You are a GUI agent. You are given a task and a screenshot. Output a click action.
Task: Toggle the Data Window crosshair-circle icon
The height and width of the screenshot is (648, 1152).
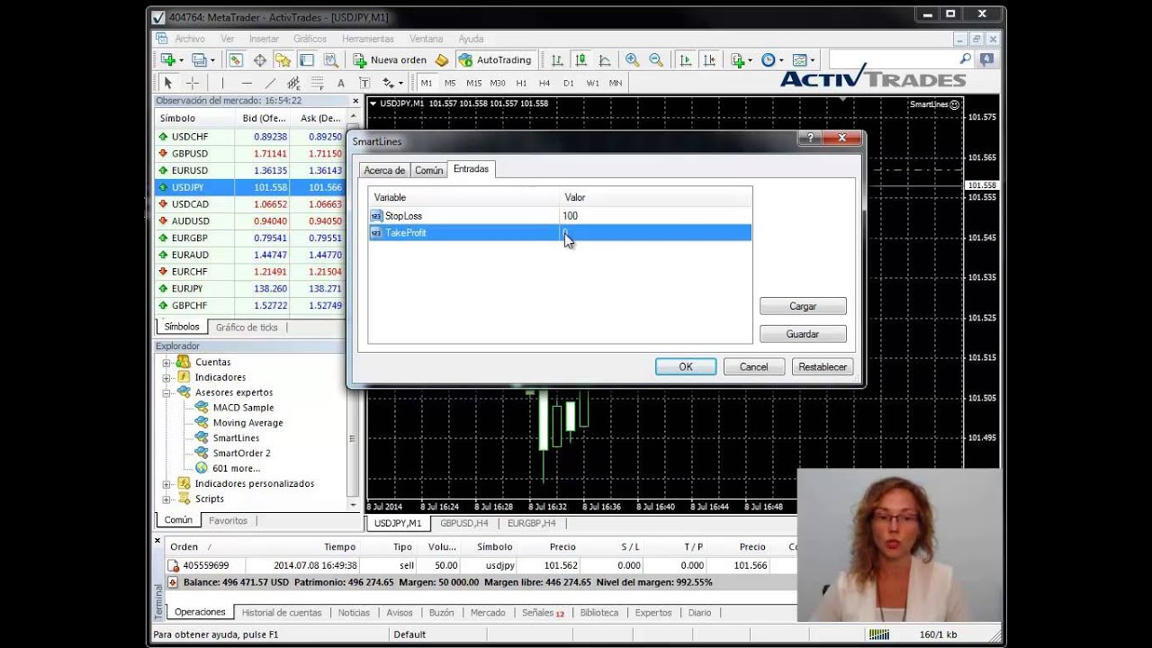coord(259,60)
